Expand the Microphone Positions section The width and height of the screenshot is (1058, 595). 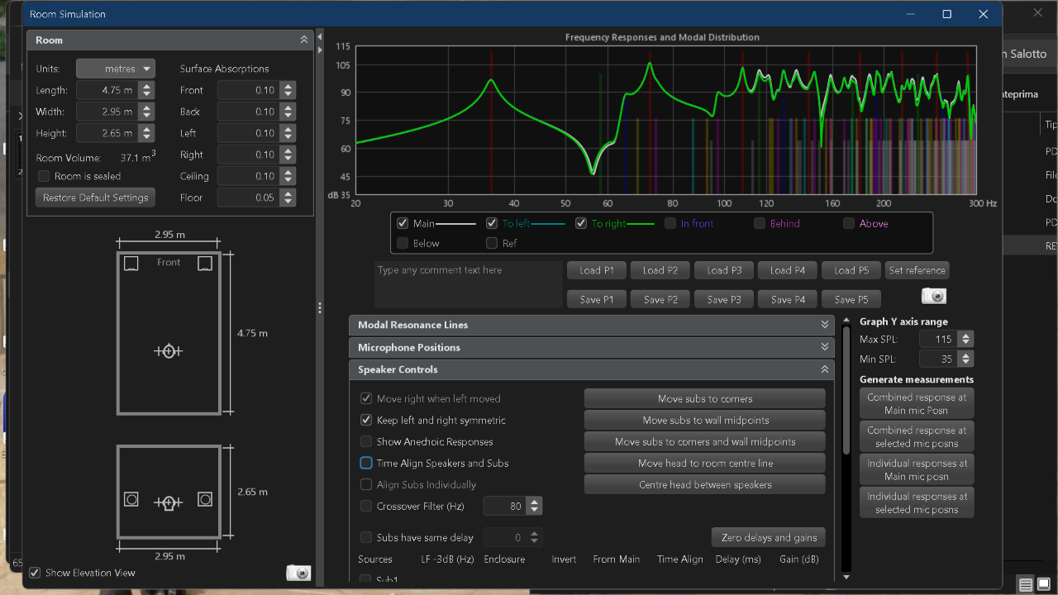pos(591,347)
